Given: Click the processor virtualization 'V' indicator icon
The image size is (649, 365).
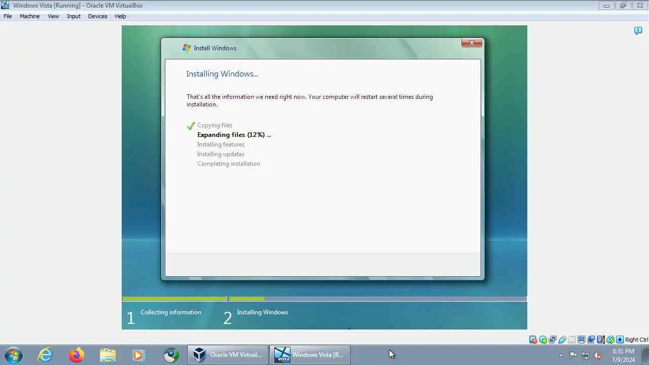Looking at the screenshot, I should pos(600,340).
